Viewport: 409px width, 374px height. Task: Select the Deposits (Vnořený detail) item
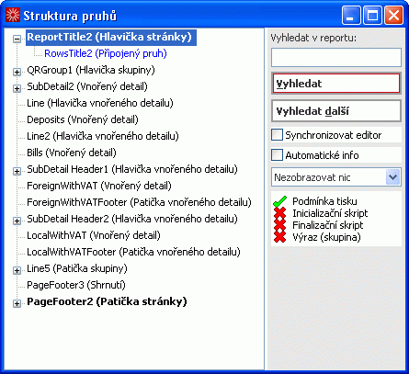83,119
